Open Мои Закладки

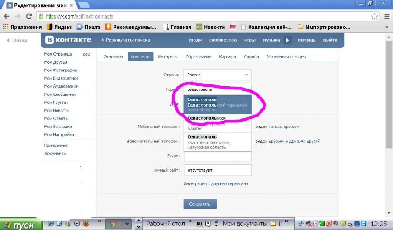click(x=58, y=127)
